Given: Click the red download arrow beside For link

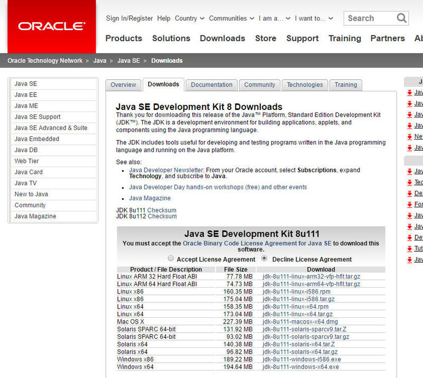Looking at the screenshot, I should (x=409, y=205).
